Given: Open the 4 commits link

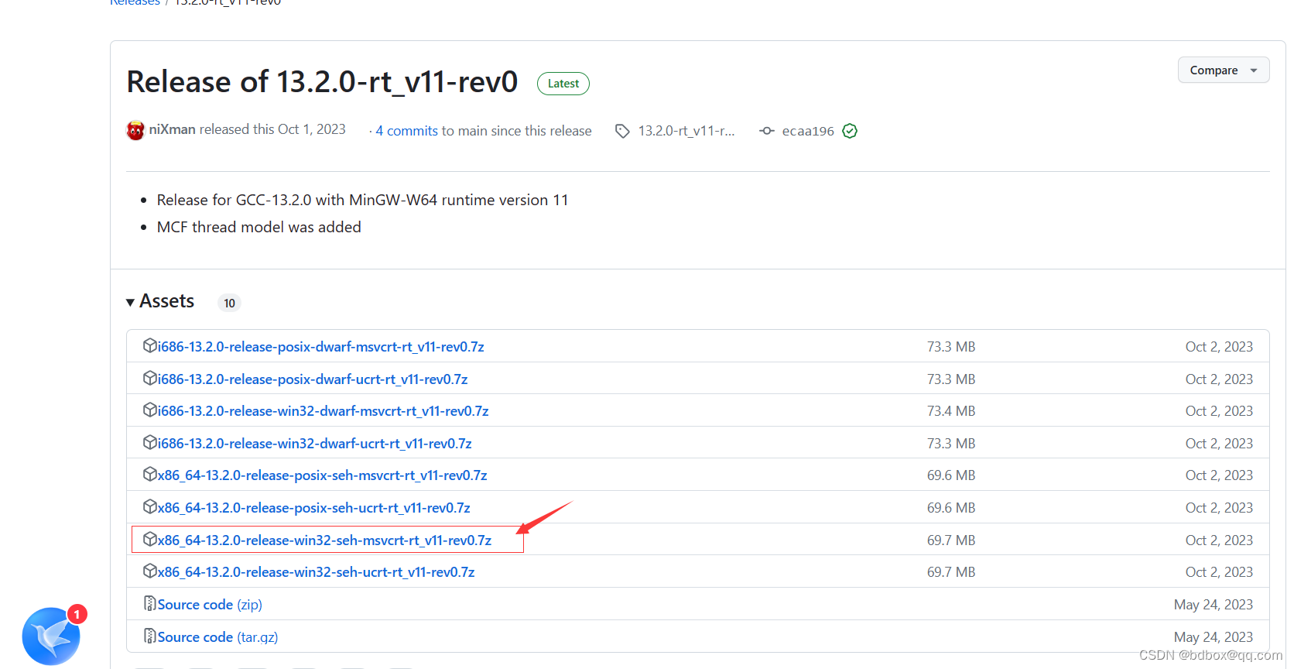Looking at the screenshot, I should pyautogui.click(x=407, y=131).
